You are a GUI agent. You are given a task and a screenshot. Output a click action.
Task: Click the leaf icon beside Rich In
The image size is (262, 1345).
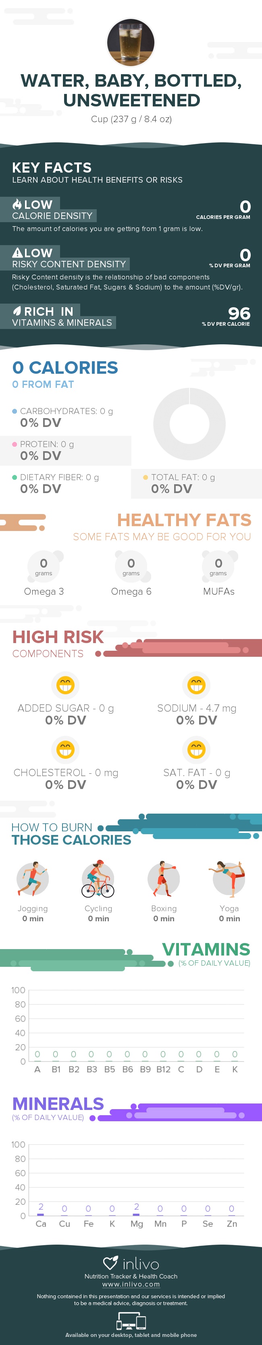pyautogui.click(x=17, y=311)
